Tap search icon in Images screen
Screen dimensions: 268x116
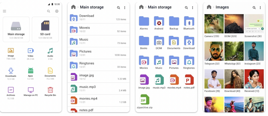click(254, 8)
